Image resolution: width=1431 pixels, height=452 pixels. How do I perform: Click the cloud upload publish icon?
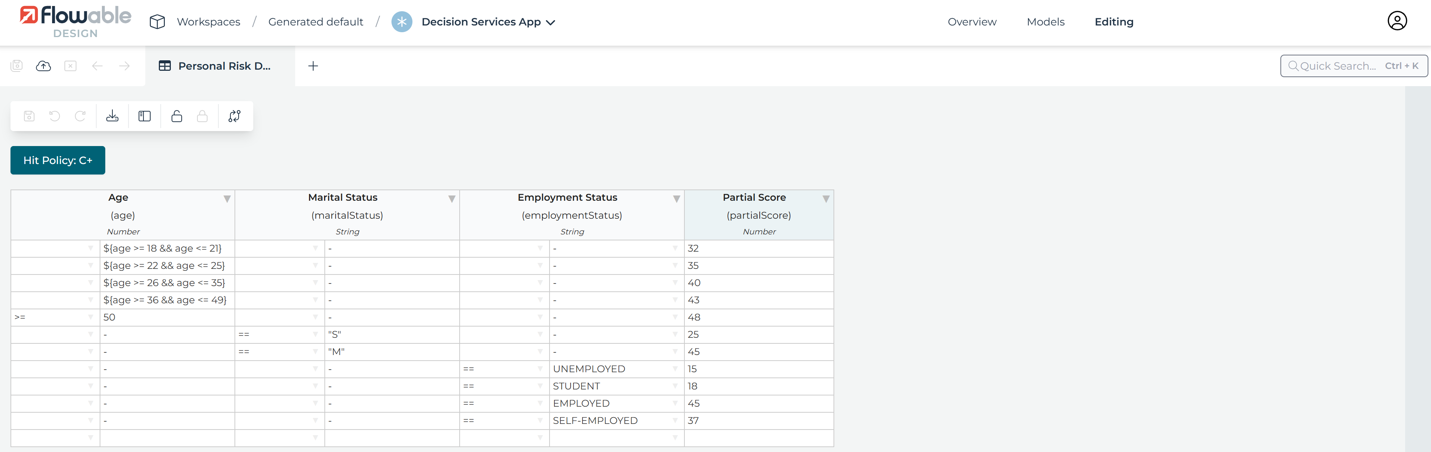[x=43, y=66]
